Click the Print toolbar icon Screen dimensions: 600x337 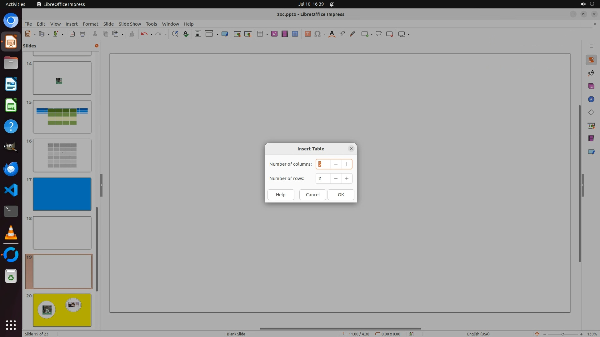(x=82, y=34)
